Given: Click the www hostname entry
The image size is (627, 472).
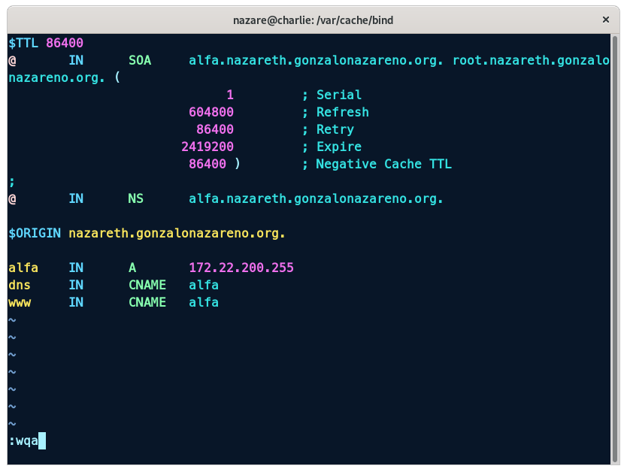Looking at the screenshot, I should click(x=20, y=303).
